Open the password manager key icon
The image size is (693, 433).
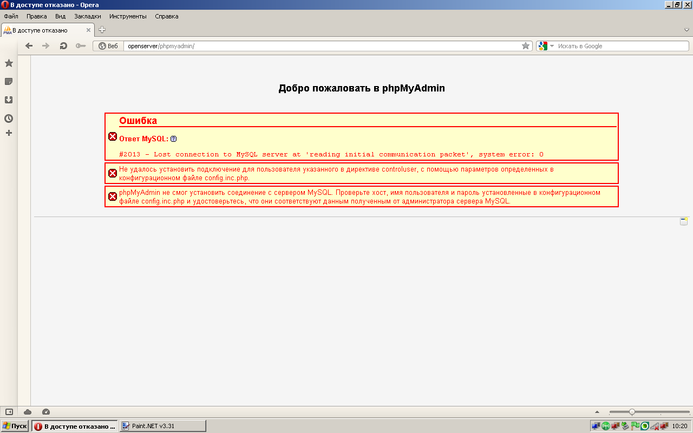[81, 46]
